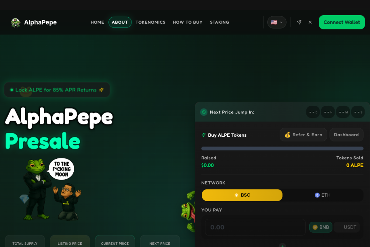Click the Connect Wallet button
370x247 pixels.
point(342,22)
